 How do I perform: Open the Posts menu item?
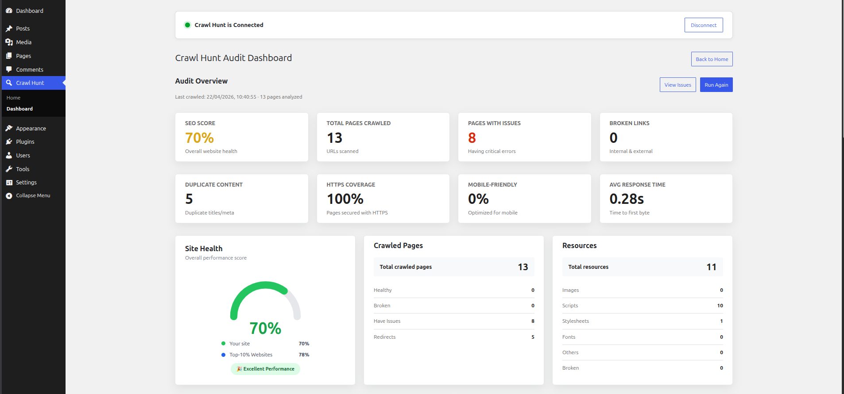[x=34, y=28]
